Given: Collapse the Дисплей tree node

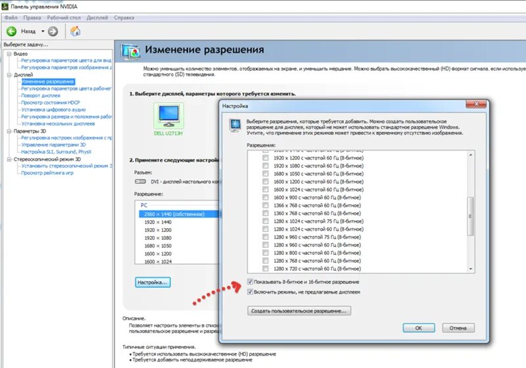Looking at the screenshot, I should (9, 75).
